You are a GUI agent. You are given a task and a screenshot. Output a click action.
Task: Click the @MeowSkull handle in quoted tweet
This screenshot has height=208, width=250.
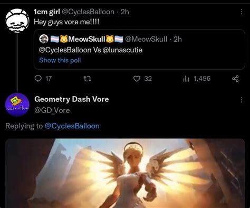click(x=146, y=39)
